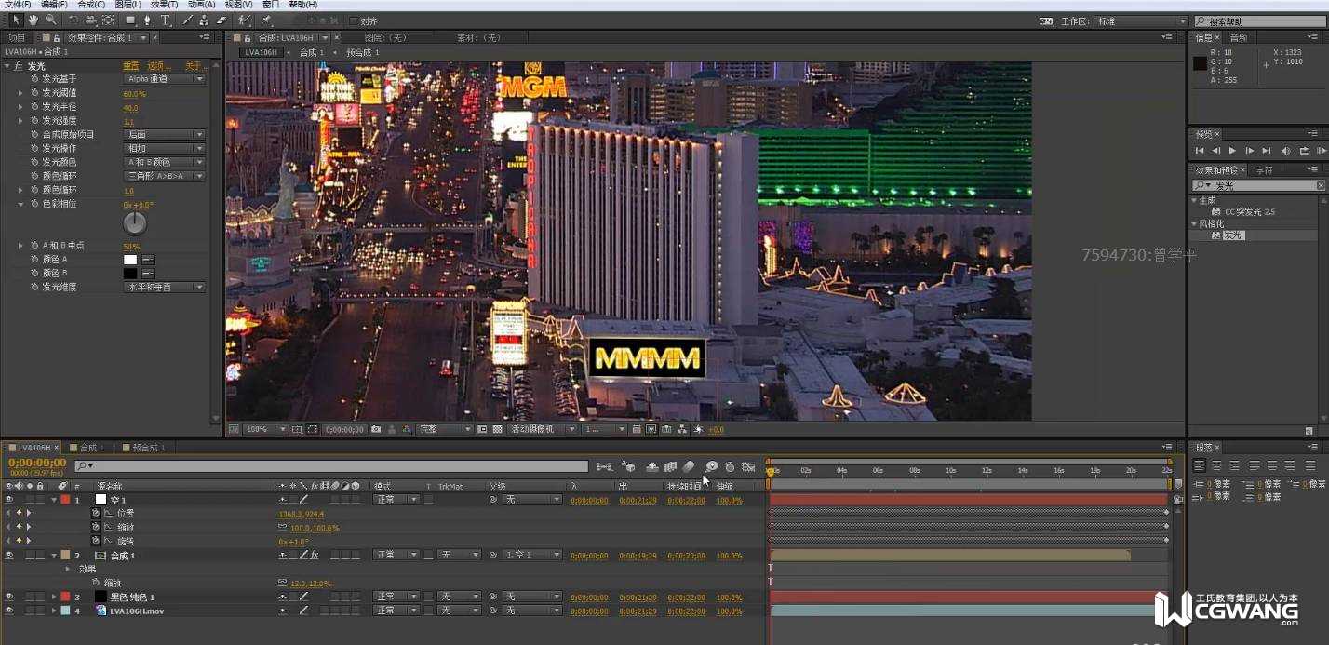This screenshot has width=1329, height=645.
Task: Click 发光强度 value 1.1
Action: click(128, 121)
